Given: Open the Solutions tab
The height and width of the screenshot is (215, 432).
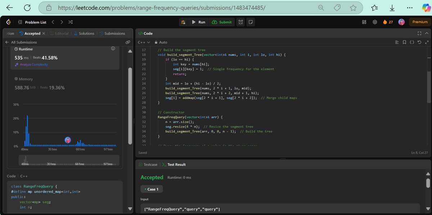Looking at the screenshot, I should point(84,33).
